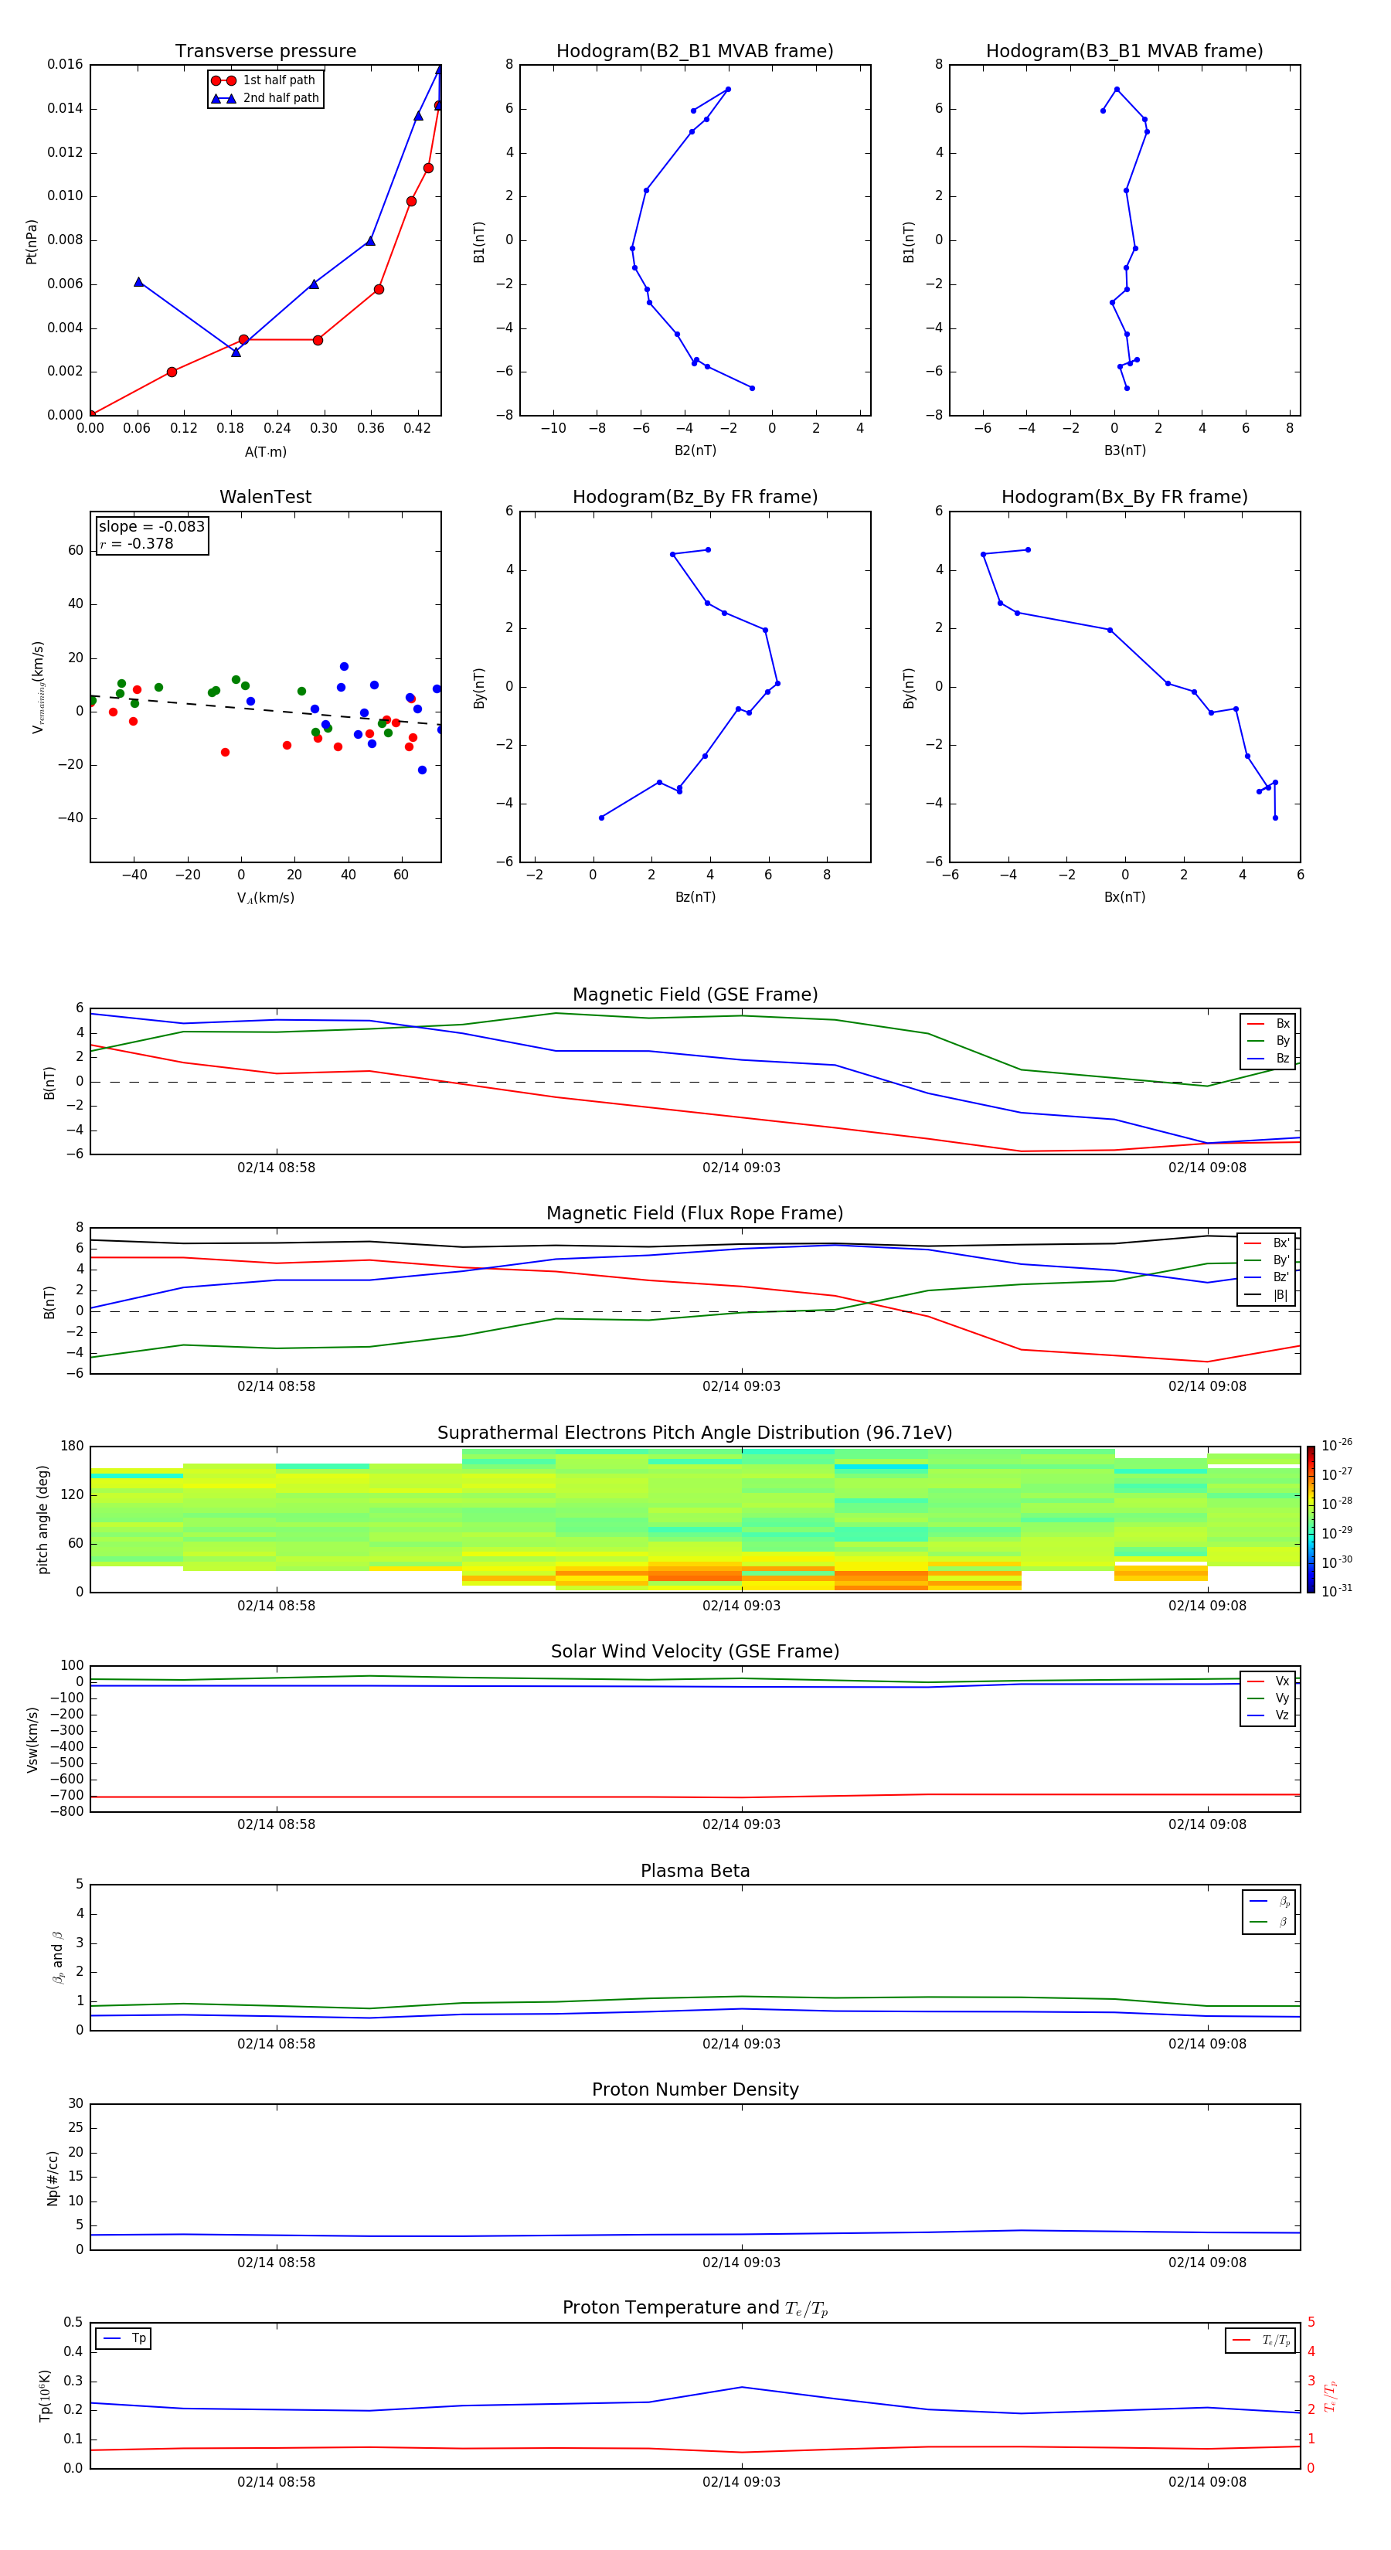Viewport: 1391px width, 2550px height.
Task: Click the 'Hodogram(B3_B1 MVAB frame)' title
Action: pos(1124,52)
